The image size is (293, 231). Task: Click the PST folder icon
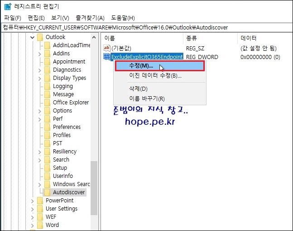[x=47, y=143]
